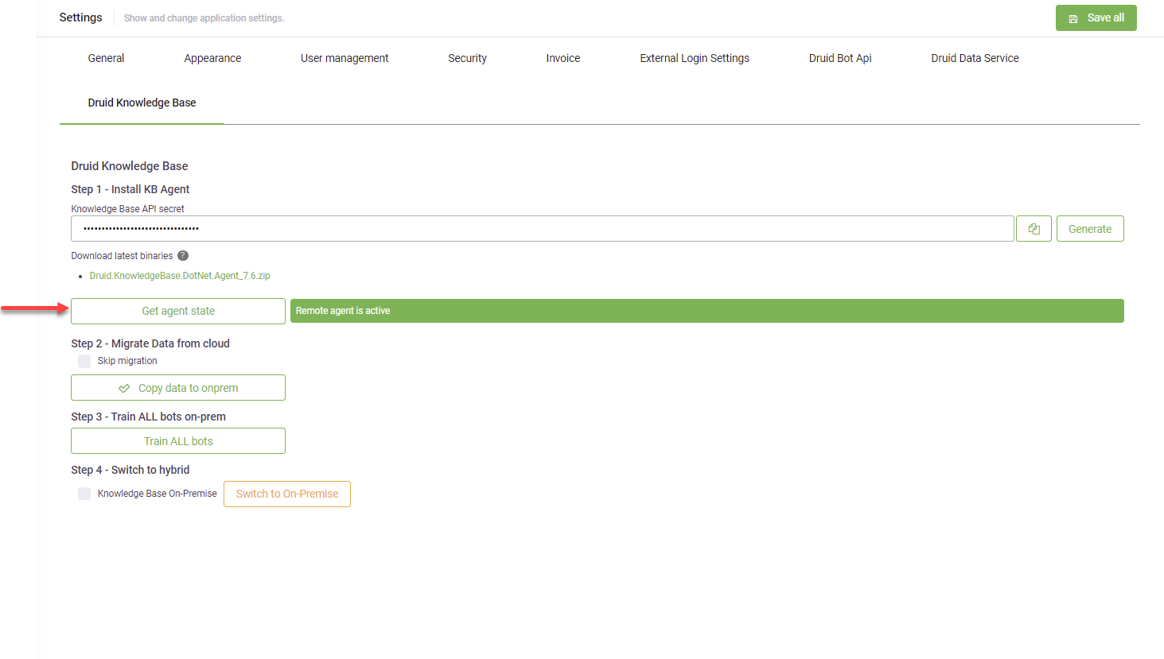The width and height of the screenshot is (1164, 659).
Task: Select the Invoice tab
Action: (x=563, y=58)
